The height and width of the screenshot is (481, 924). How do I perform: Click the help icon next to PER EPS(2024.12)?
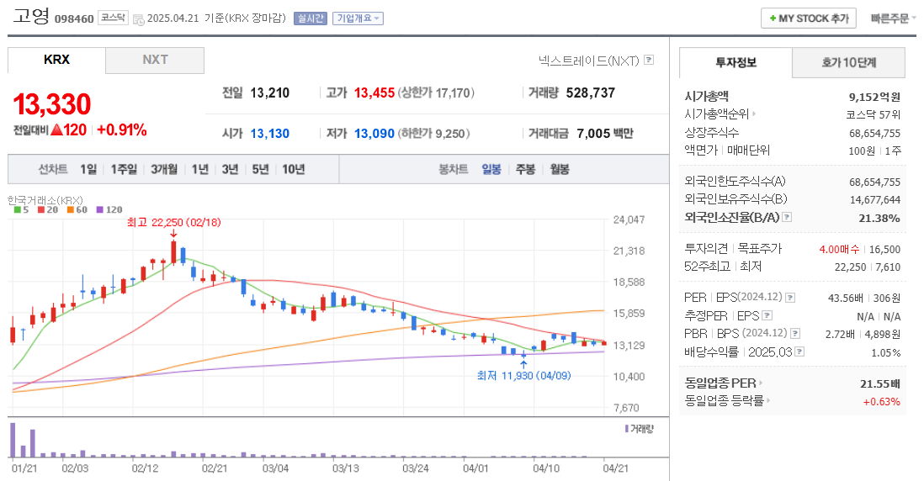coord(790,298)
